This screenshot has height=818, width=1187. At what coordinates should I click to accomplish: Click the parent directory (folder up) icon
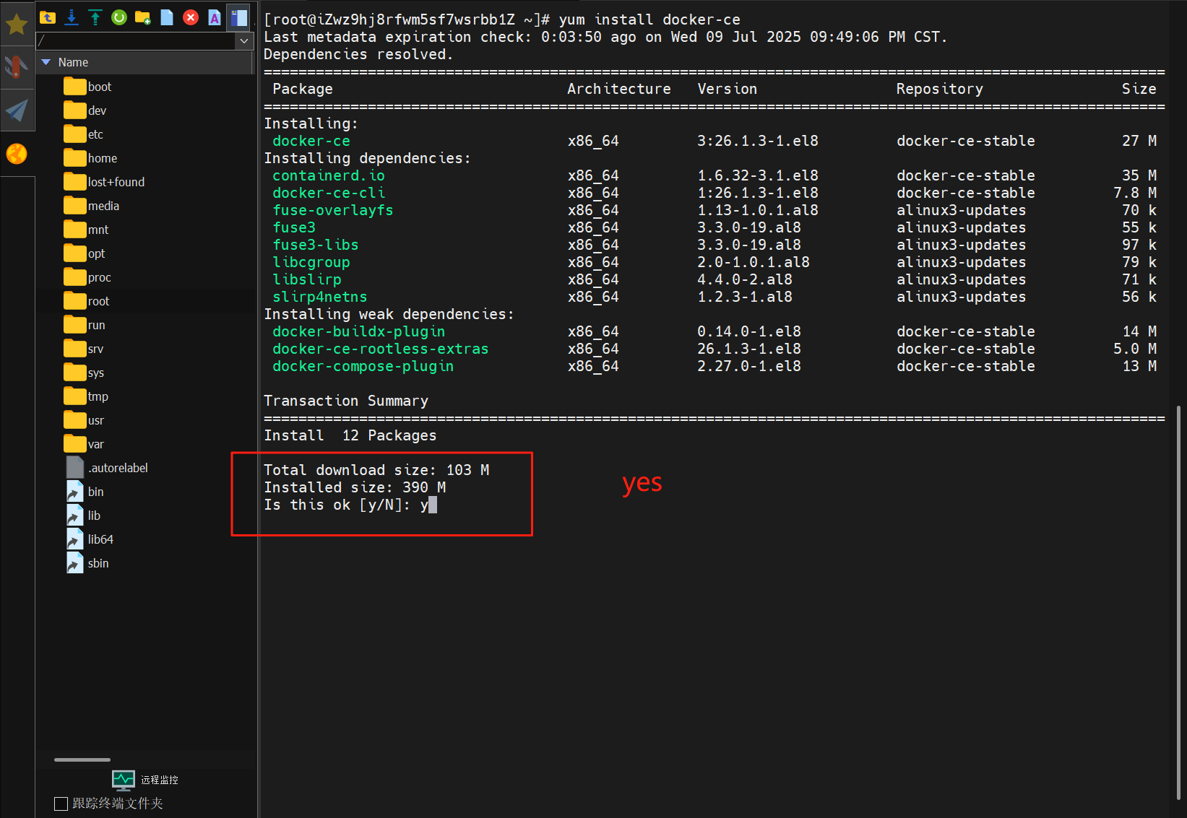(x=48, y=18)
